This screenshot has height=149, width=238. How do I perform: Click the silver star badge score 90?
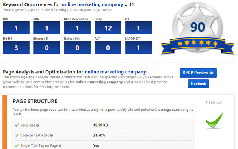click(197, 27)
